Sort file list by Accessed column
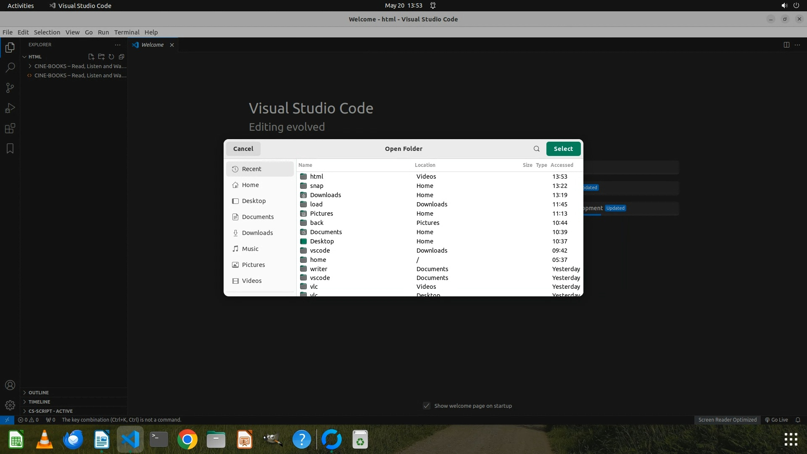This screenshot has height=454, width=807. click(562, 165)
